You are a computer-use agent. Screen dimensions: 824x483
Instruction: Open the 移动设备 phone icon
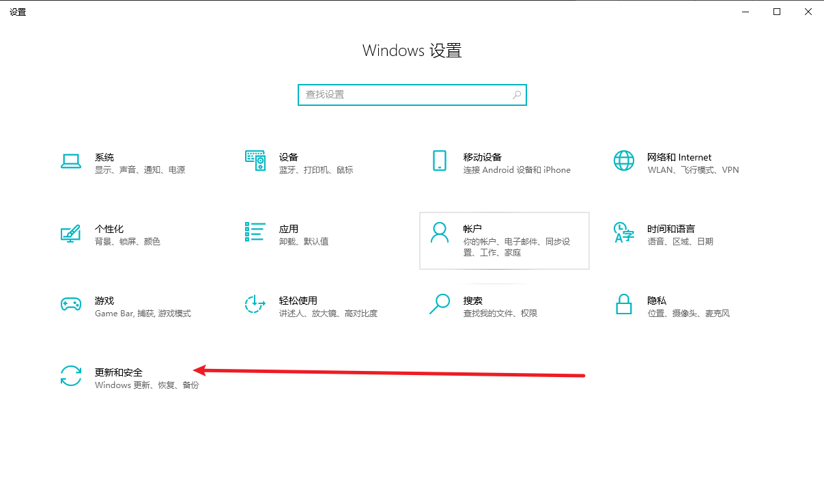click(x=440, y=161)
